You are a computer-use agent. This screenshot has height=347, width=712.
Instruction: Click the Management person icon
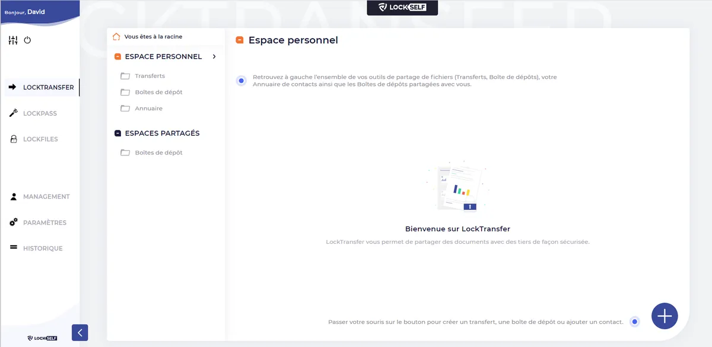(13, 196)
